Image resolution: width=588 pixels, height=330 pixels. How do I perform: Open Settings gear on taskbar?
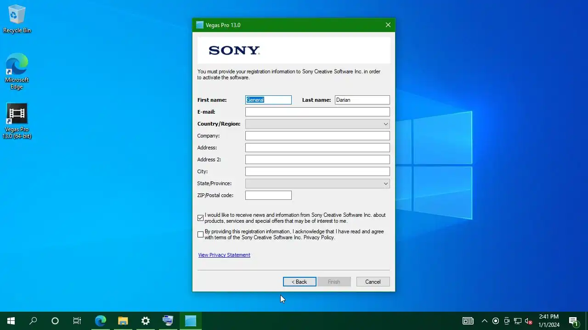coord(145,321)
